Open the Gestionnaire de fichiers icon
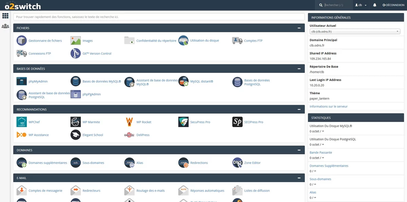Screen dimensions: 407x202 click(22, 41)
